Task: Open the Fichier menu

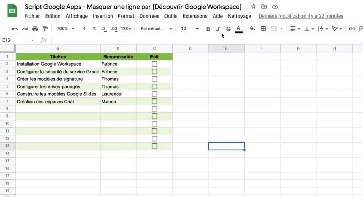Action: 32,16
